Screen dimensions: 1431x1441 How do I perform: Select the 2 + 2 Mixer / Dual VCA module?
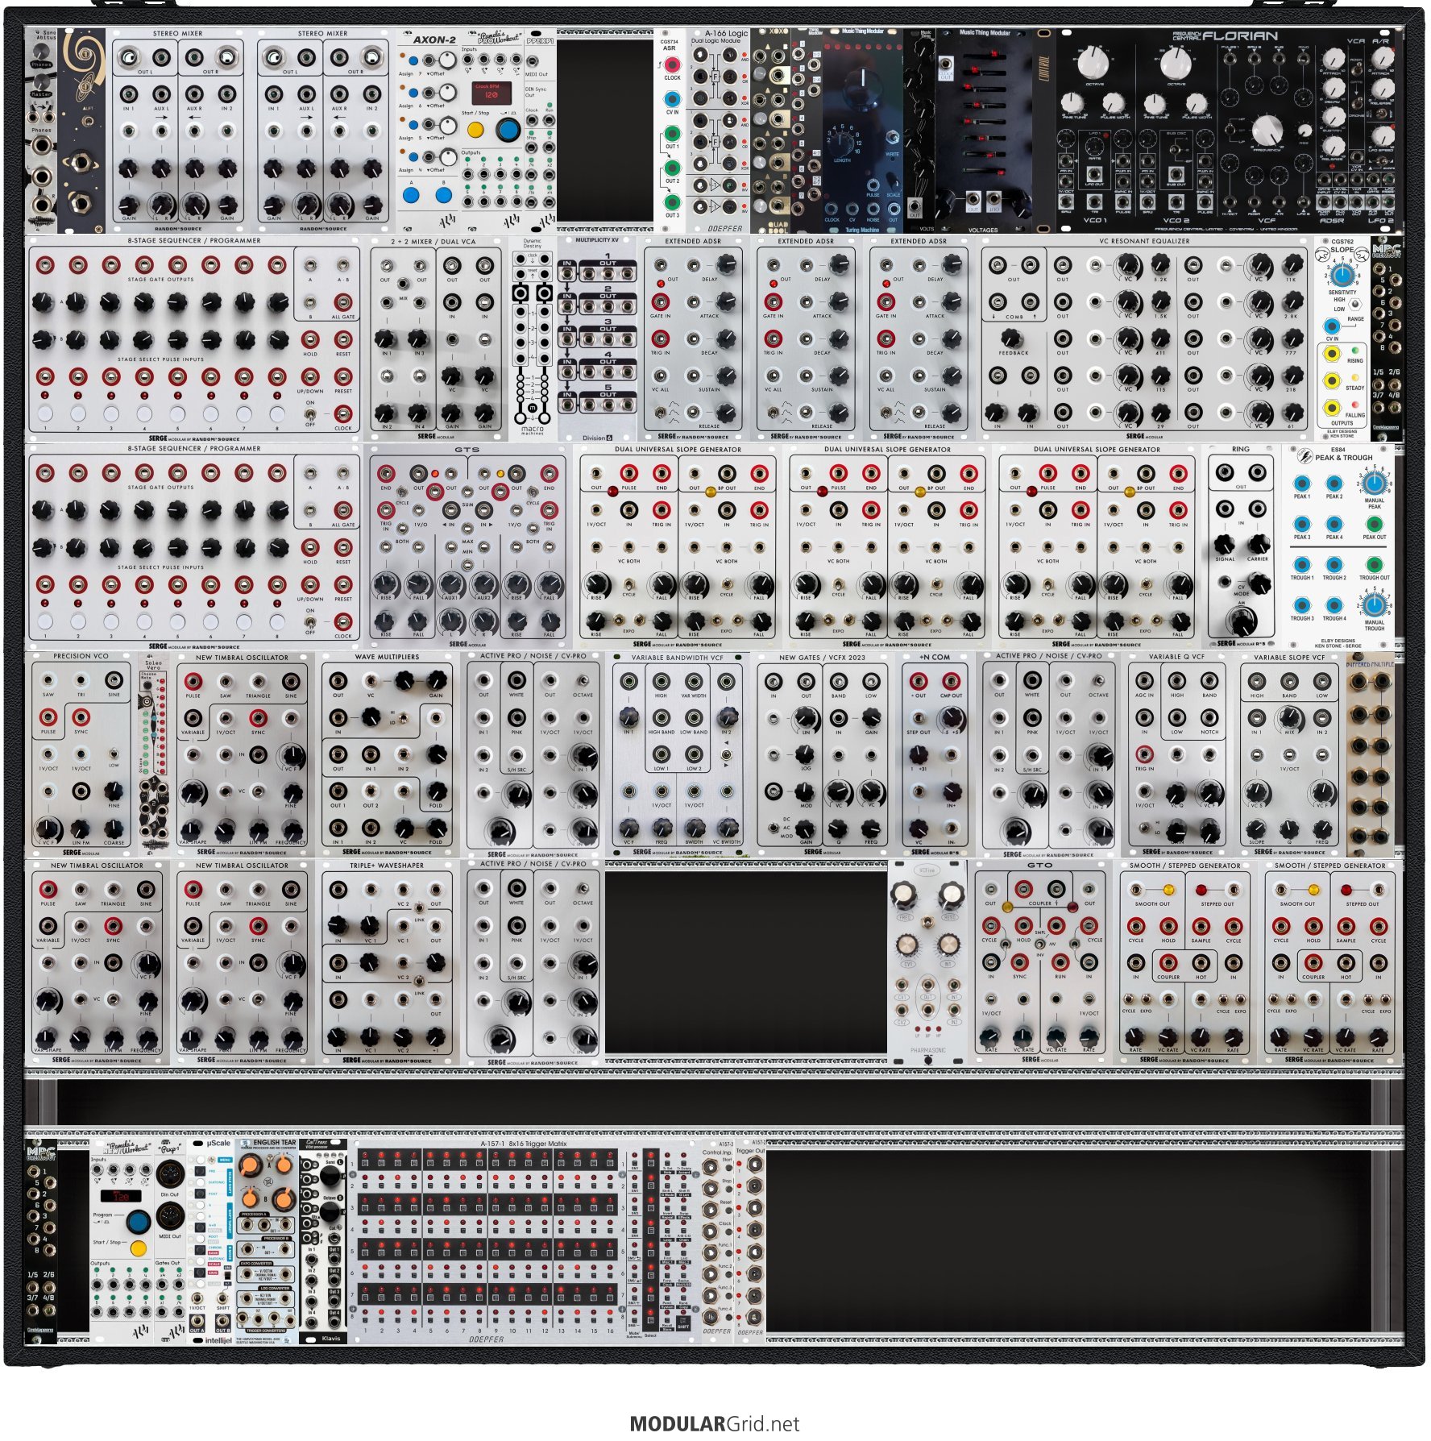(x=434, y=338)
